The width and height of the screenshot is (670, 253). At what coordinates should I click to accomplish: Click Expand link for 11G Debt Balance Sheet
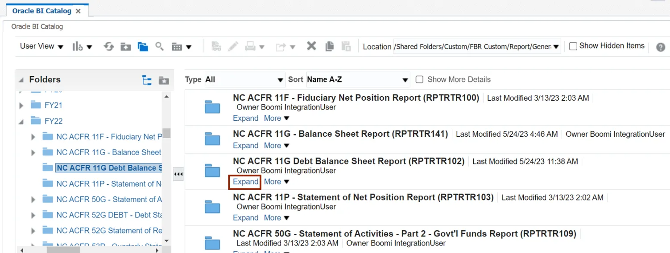pos(245,182)
